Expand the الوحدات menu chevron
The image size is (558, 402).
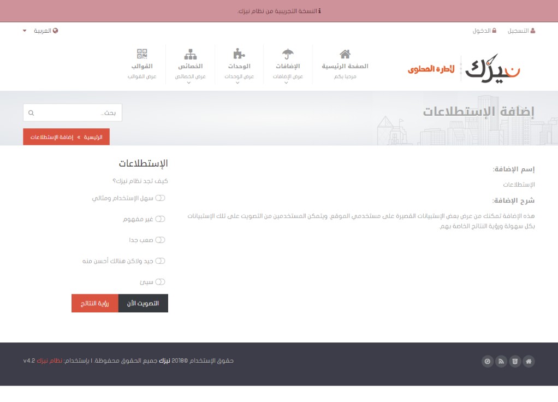pos(239,82)
